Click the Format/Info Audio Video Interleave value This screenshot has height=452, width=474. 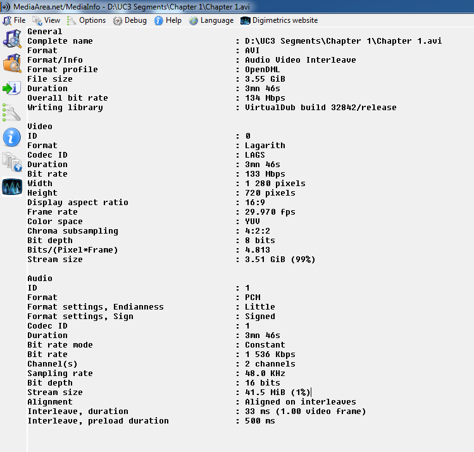[301, 60]
